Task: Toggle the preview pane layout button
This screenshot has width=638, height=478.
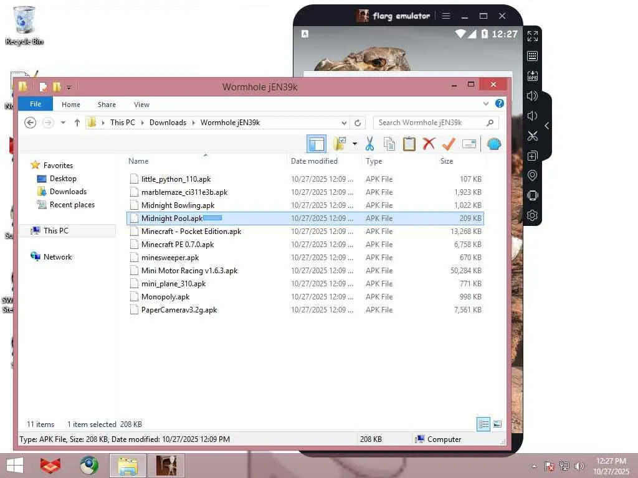Action: tap(316, 144)
